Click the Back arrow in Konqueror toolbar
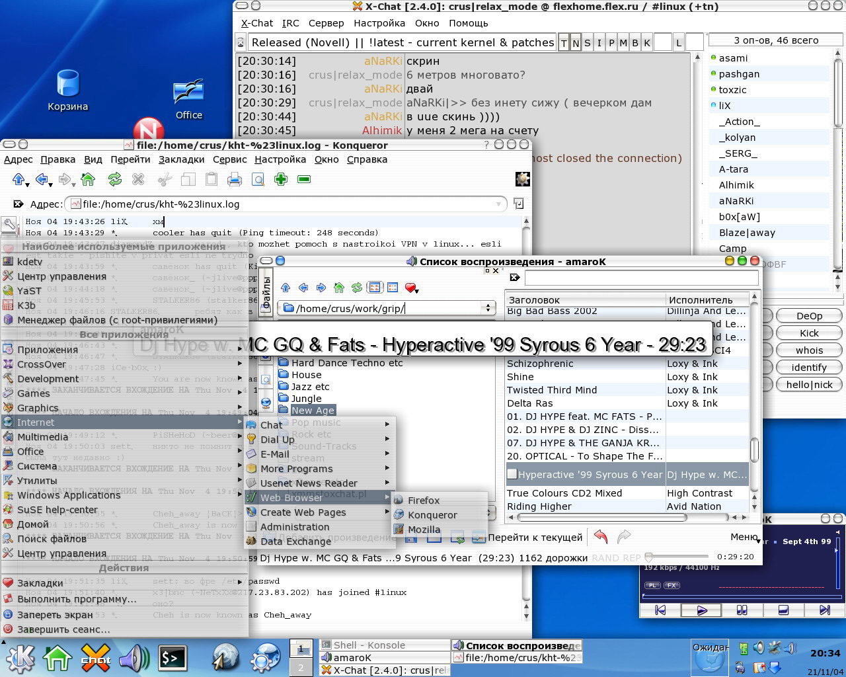This screenshot has height=677, width=846. 41,179
